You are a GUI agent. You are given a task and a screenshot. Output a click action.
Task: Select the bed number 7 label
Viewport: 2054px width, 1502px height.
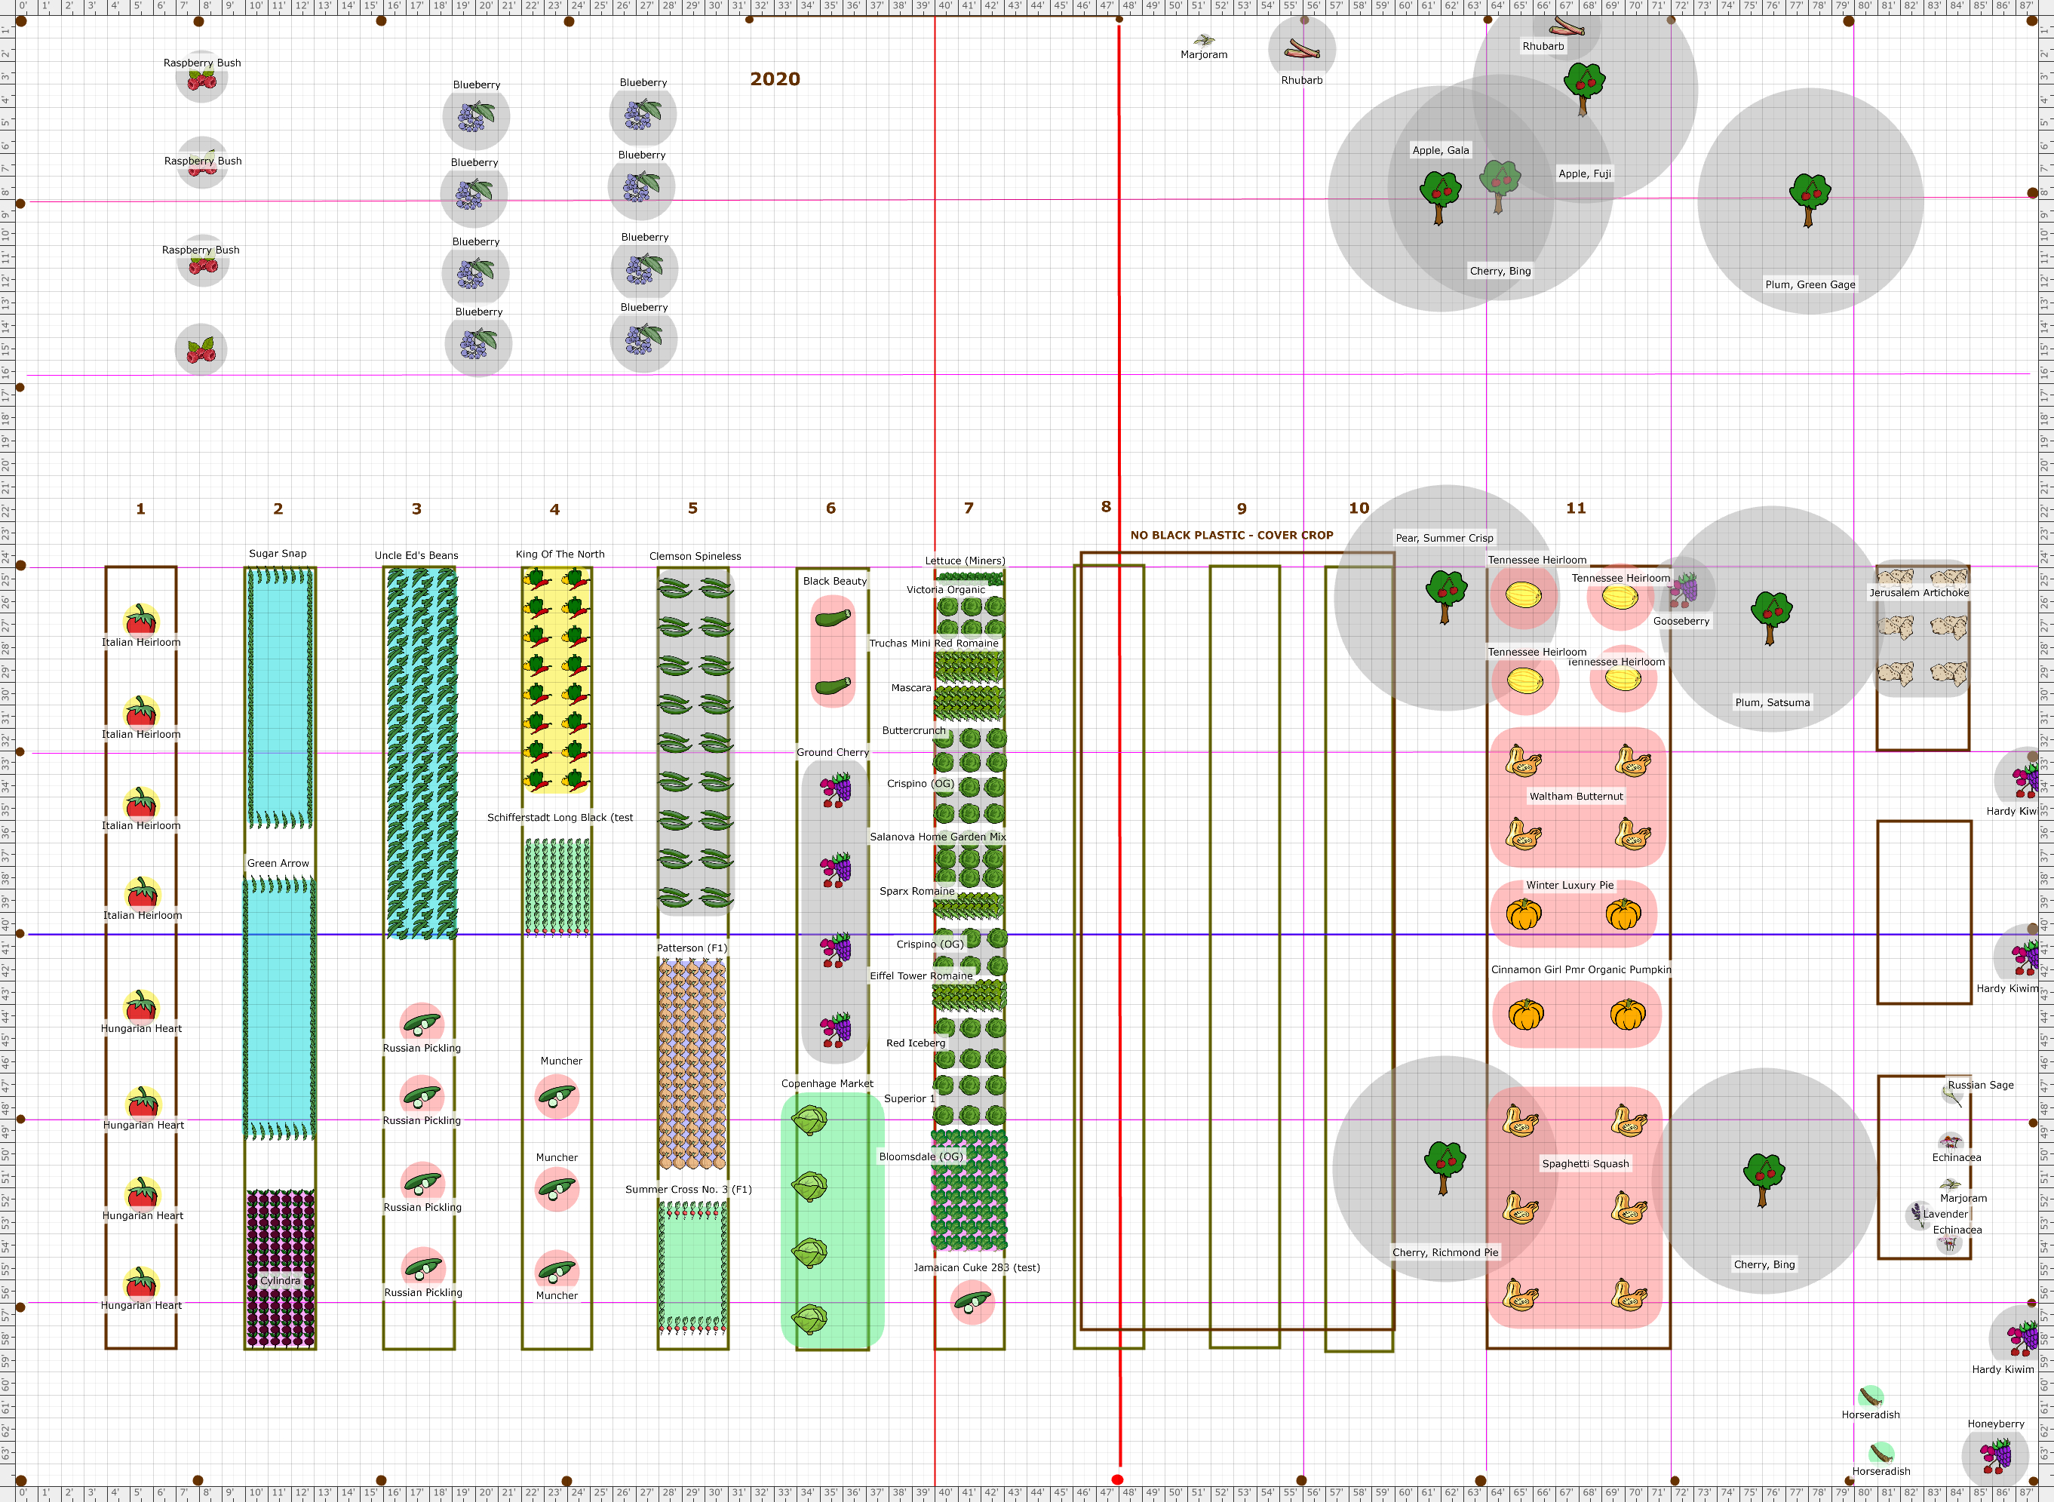tap(969, 508)
